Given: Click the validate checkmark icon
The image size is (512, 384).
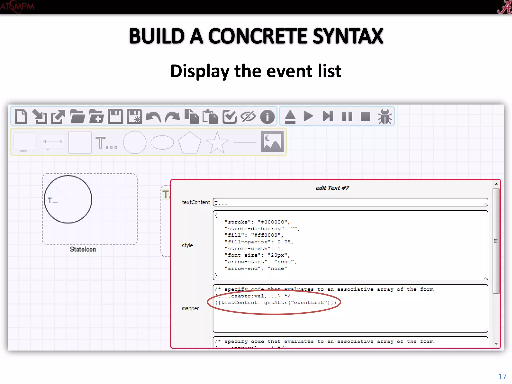Looking at the screenshot, I should click(x=229, y=116).
